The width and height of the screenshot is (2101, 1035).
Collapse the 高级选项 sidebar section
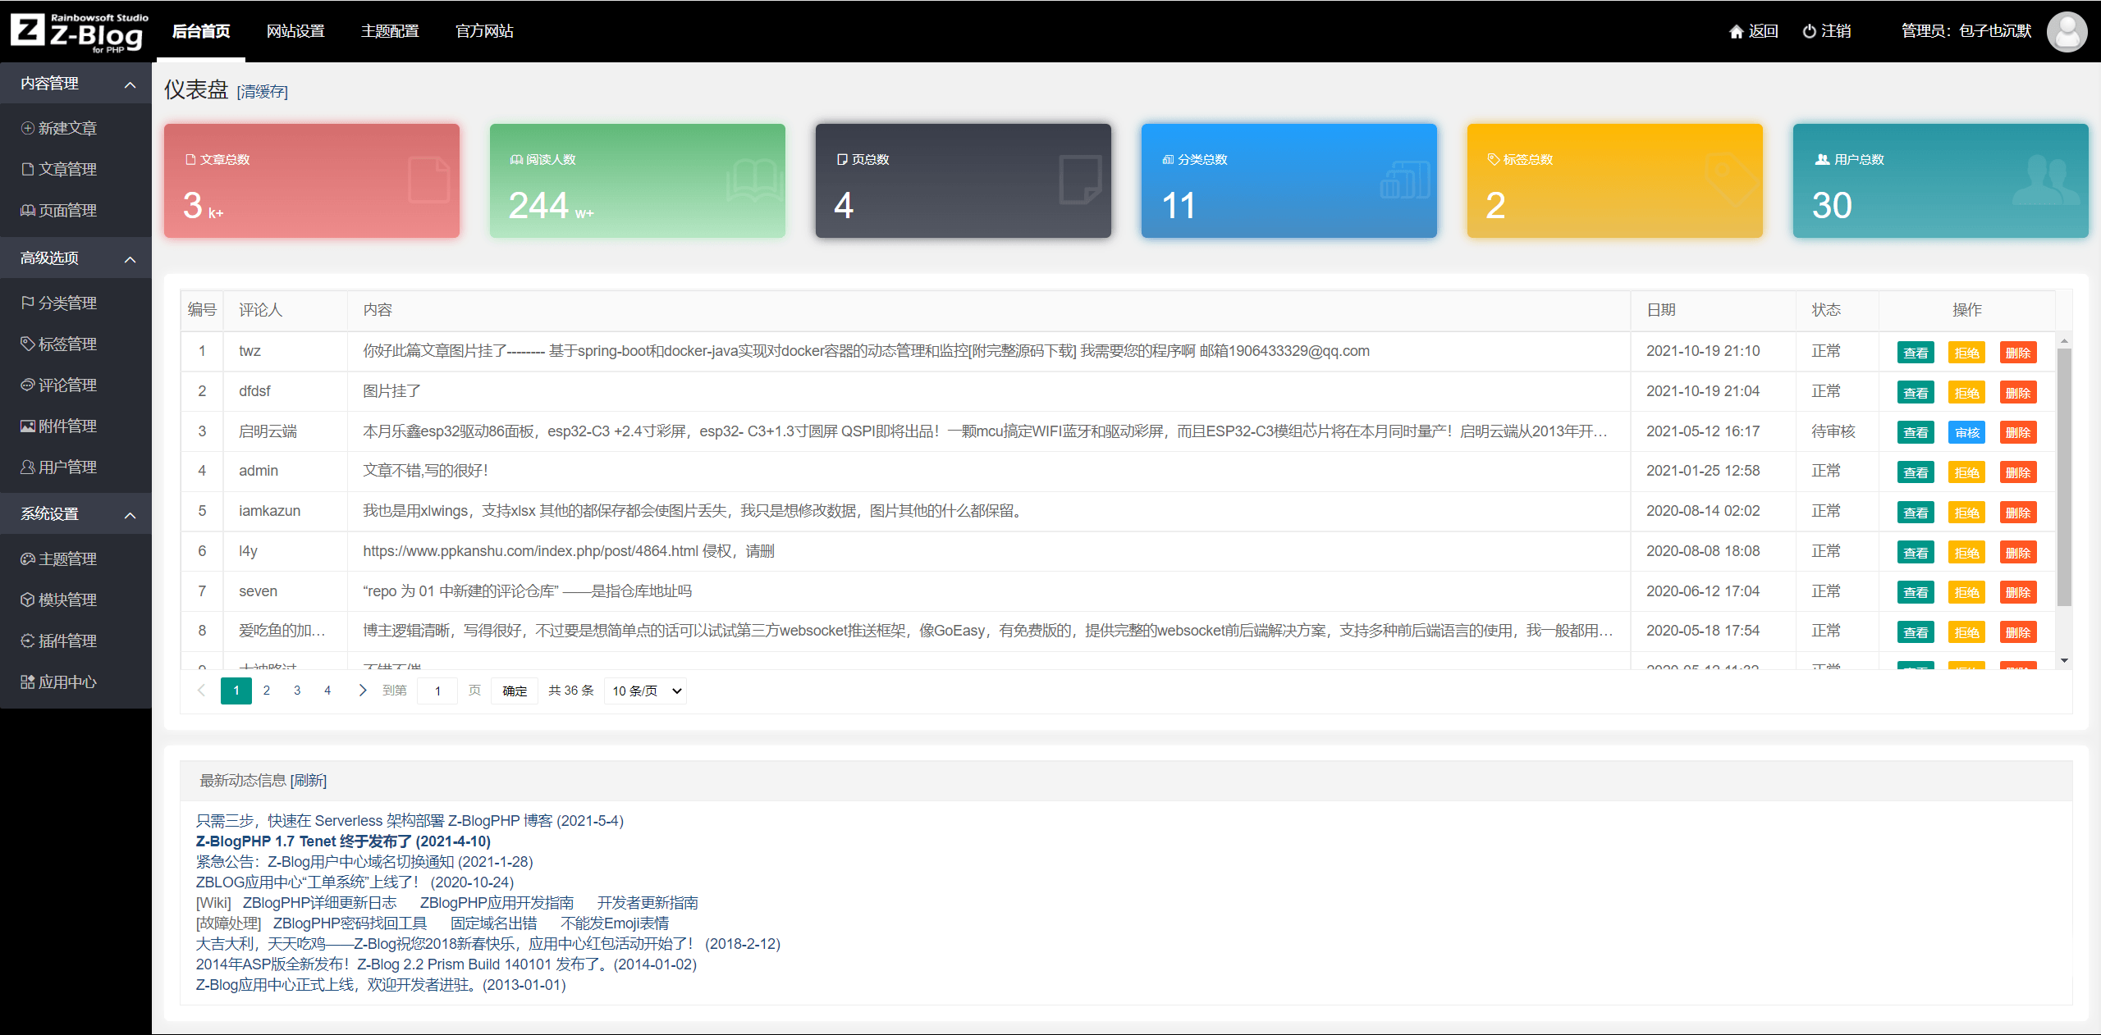(x=130, y=259)
